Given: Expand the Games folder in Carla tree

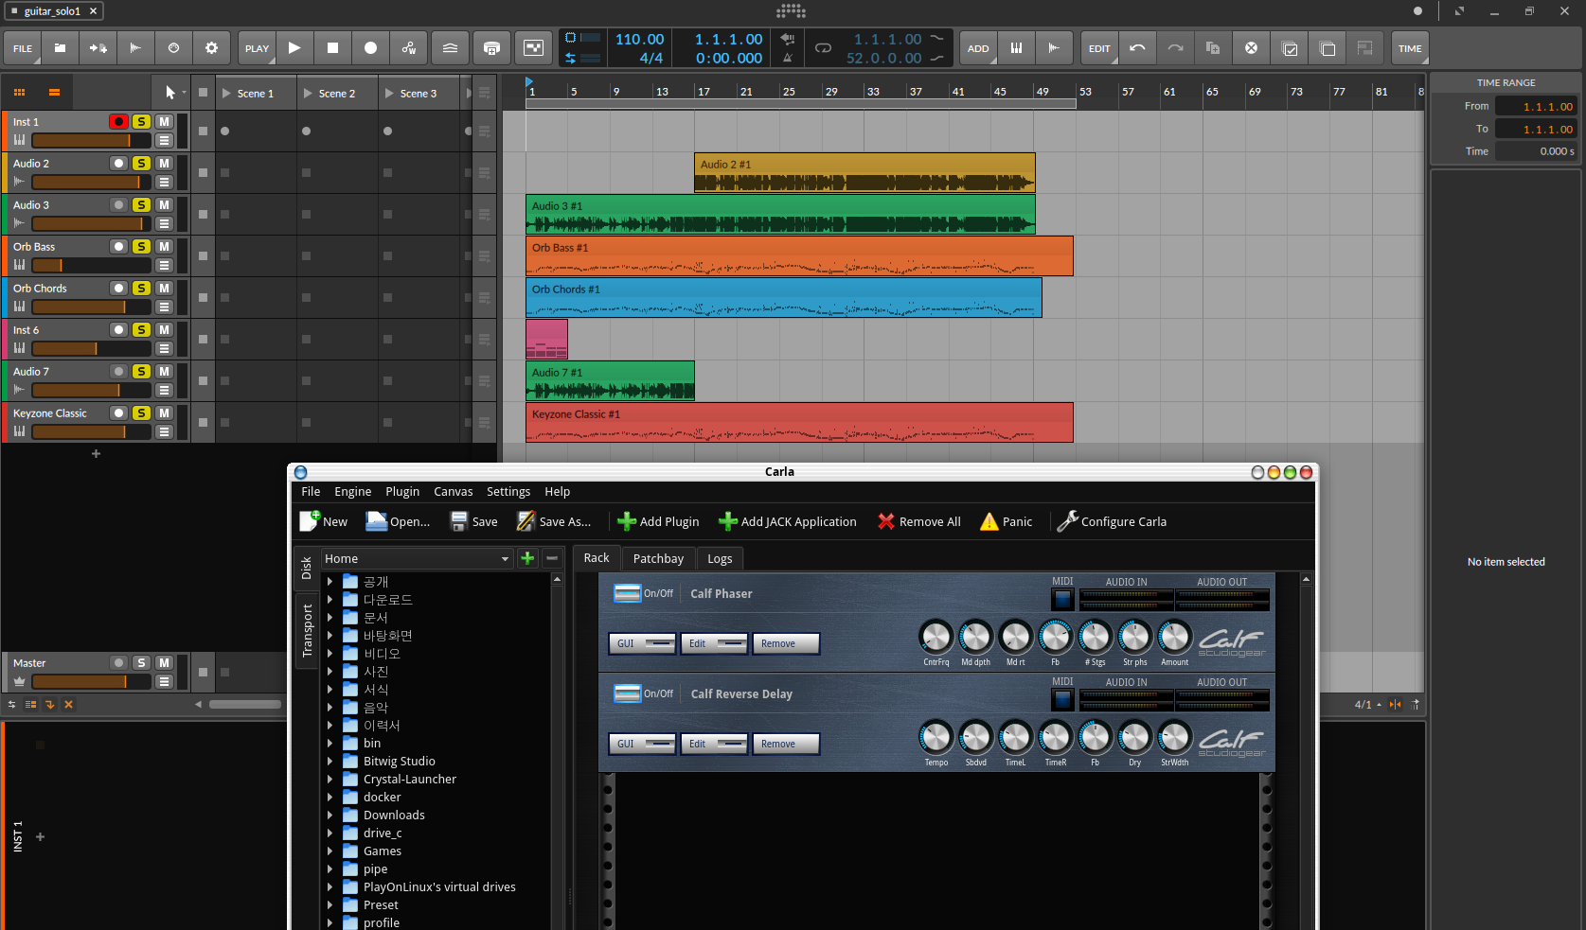Looking at the screenshot, I should coord(330,851).
